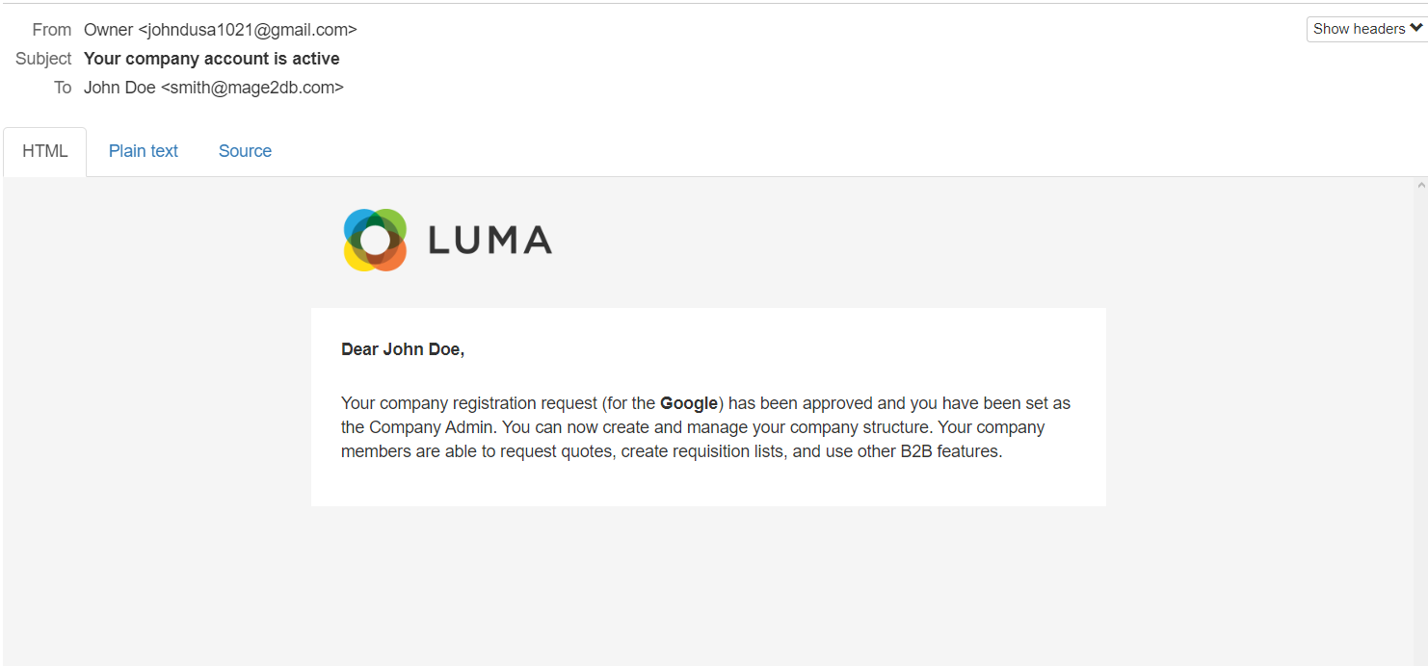This screenshot has height=666, width=1428.
Task: Click the 'To' header label
Action: pos(63,88)
